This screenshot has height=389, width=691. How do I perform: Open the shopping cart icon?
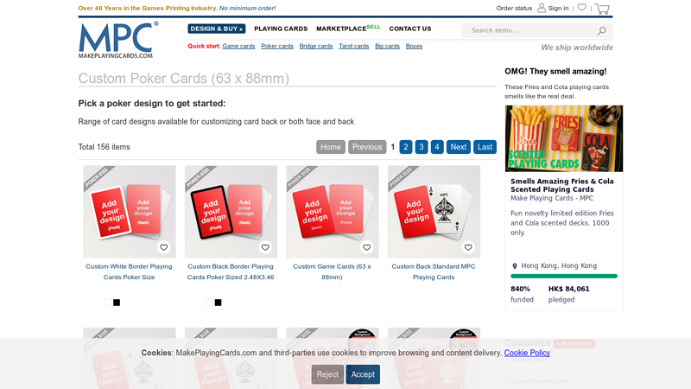[x=602, y=9]
